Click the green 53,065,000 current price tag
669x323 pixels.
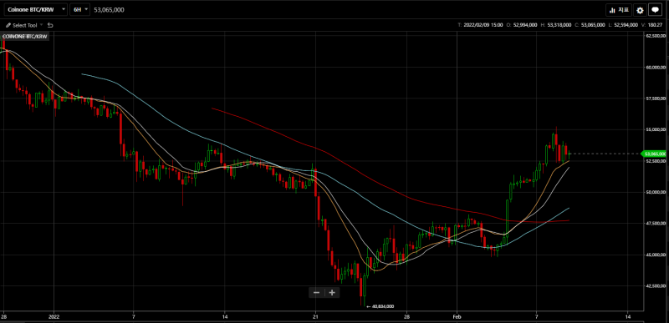[654, 154]
